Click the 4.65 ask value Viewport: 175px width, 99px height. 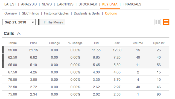click(x=117, y=72)
